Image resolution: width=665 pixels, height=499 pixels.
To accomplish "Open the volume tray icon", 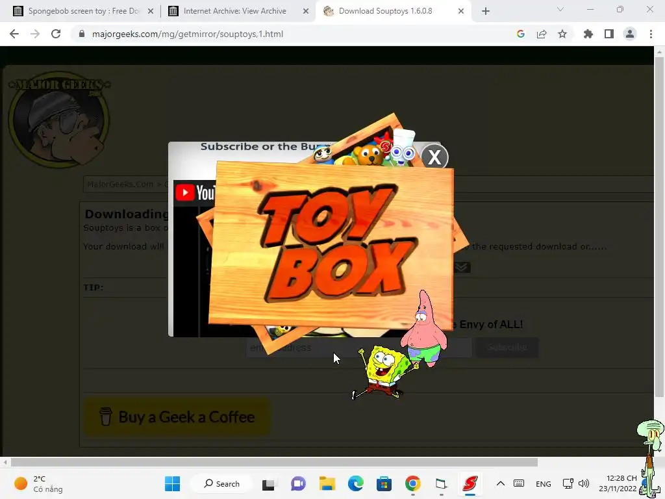I will click(x=584, y=483).
